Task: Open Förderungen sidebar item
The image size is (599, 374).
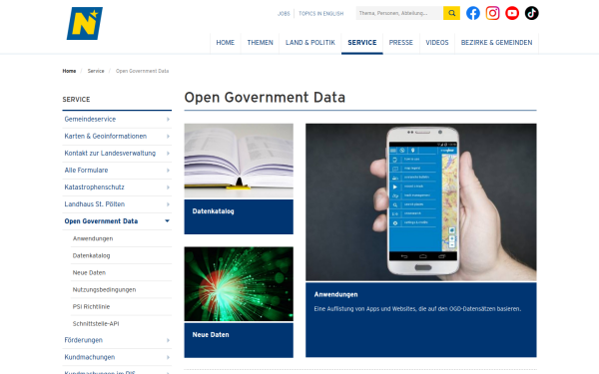Action: click(x=84, y=340)
